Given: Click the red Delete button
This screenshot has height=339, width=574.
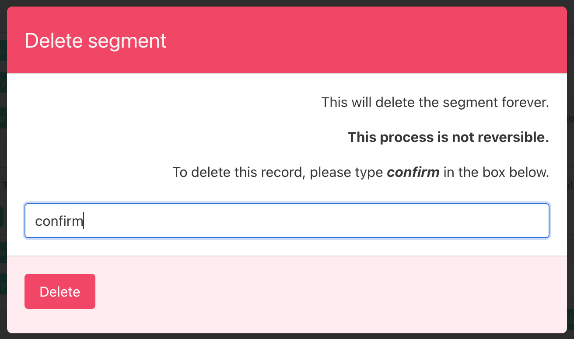Looking at the screenshot, I should tap(60, 291).
